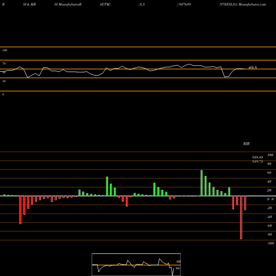Click the MR panel title label

(246, 144)
